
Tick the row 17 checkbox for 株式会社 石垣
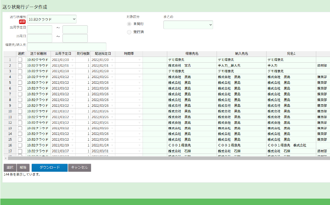tap(20, 151)
